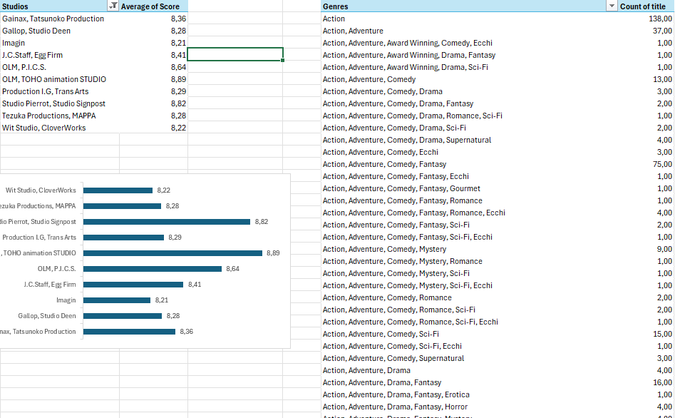Click the Wit Studio, CloverWorks table row

(44, 128)
